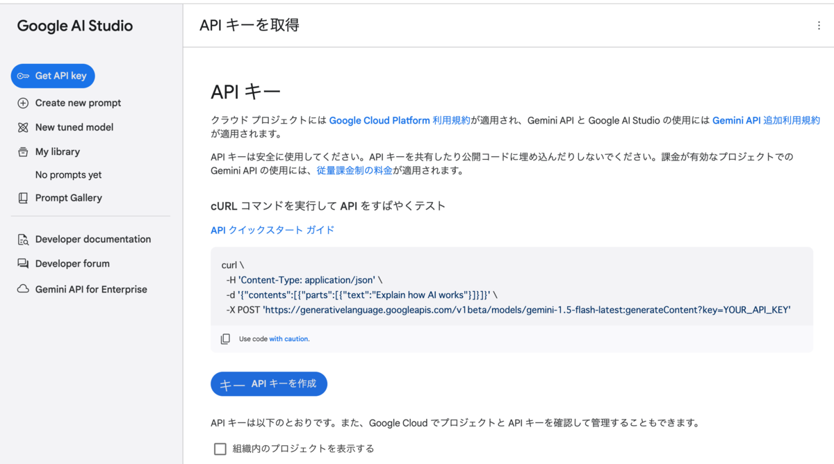The width and height of the screenshot is (834, 464).
Task: Click the library icon beside My library
Action: pyautogui.click(x=23, y=151)
